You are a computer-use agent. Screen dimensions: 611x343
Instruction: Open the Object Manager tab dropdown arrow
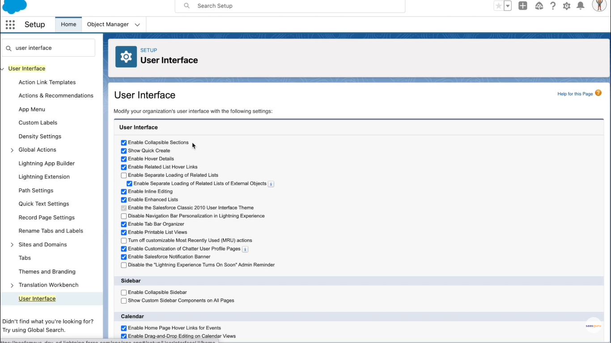point(137,25)
